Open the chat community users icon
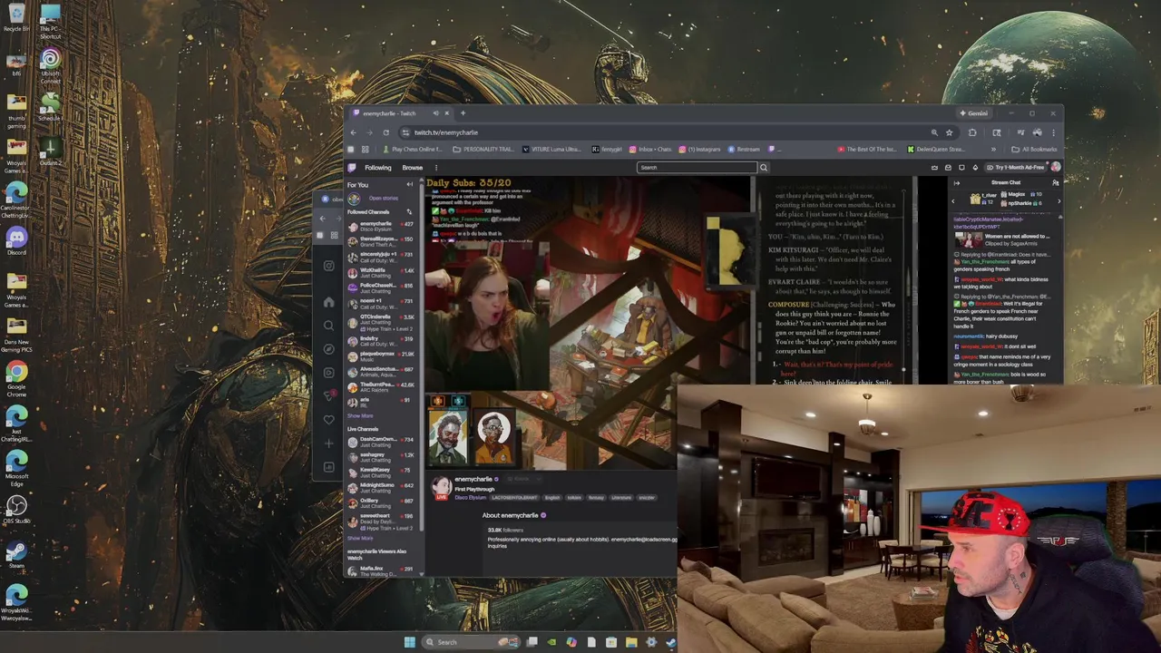 click(x=1055, y=183)
